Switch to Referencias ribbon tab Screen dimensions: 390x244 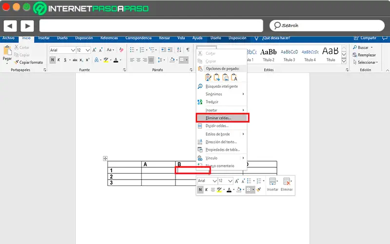(x=109, y=38)
